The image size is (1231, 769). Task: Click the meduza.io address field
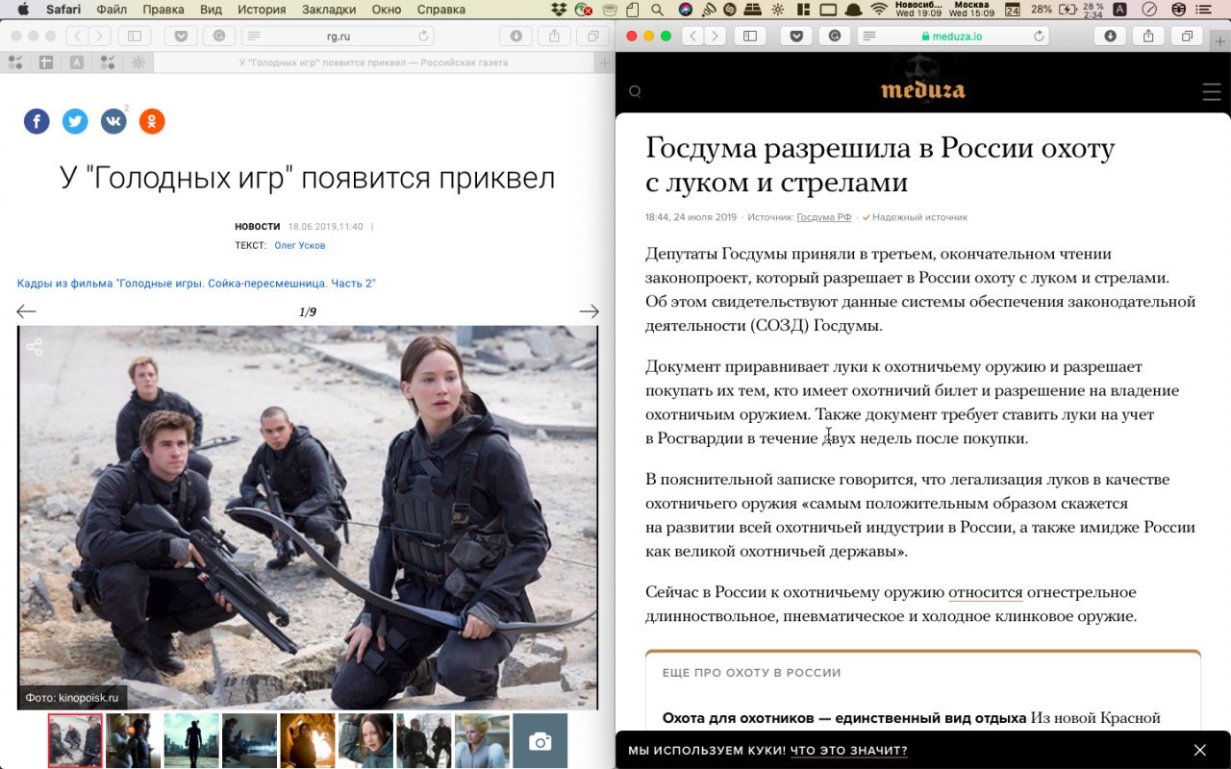[x=953, y=36]
